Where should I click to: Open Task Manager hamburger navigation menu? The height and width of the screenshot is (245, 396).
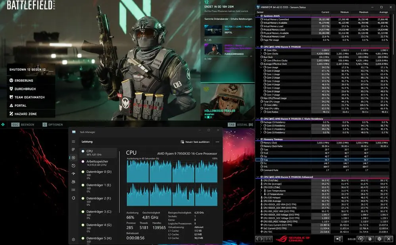pyautogui.click(x=73, y=142)
